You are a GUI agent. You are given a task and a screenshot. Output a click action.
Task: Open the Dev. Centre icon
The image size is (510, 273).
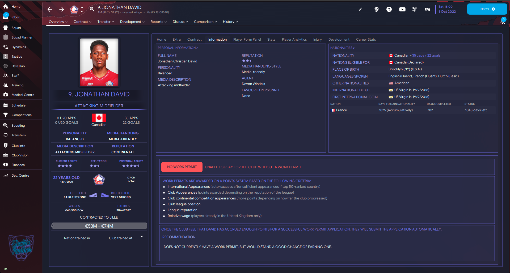pyautogui.click(x=6, y=175)
